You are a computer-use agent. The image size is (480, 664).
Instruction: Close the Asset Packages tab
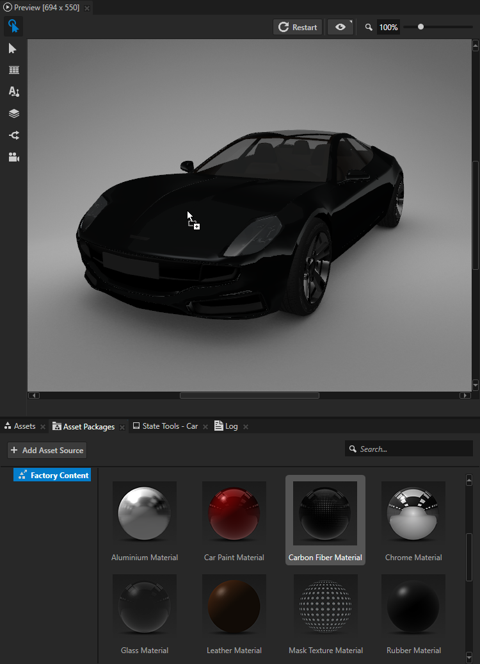pyautogui.click(x=122, y=427)
